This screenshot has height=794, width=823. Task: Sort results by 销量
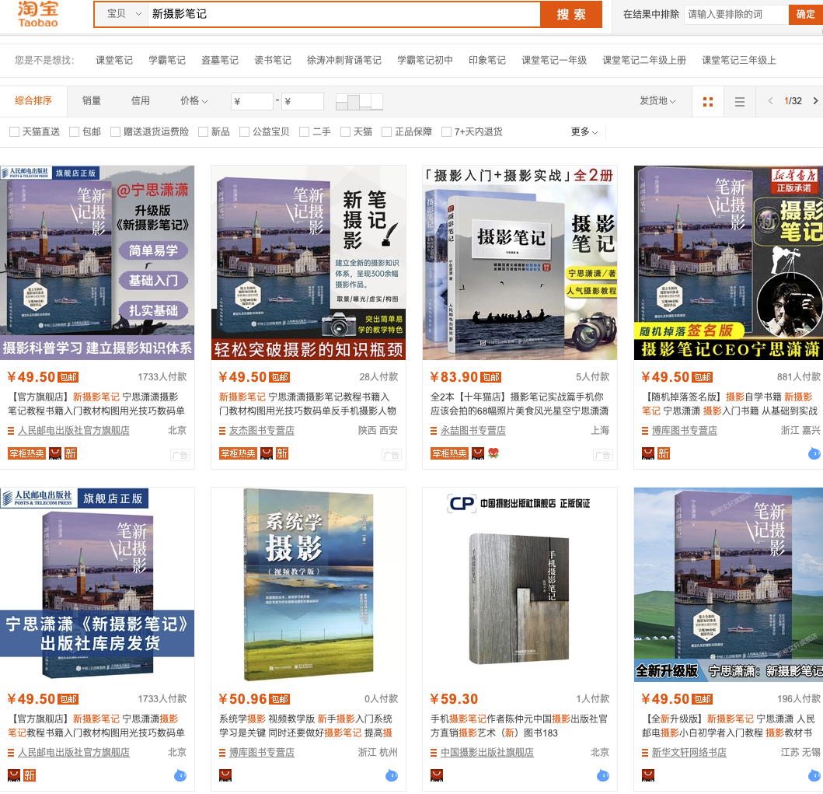click(92, 101)
